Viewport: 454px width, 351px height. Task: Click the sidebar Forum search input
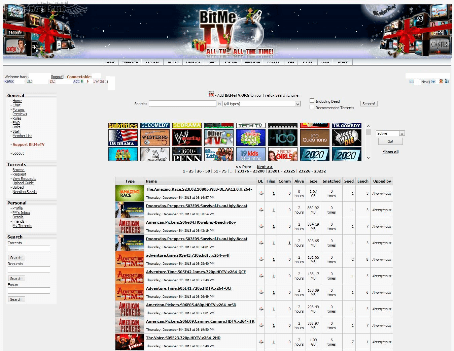pyautogui.click(x=29, y=291)
